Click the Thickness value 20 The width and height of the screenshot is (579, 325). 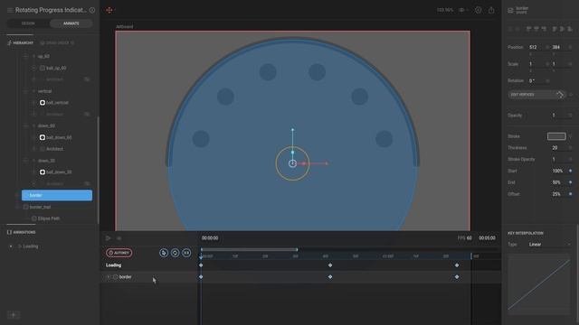pyautogui.click(x=555, y=148)
